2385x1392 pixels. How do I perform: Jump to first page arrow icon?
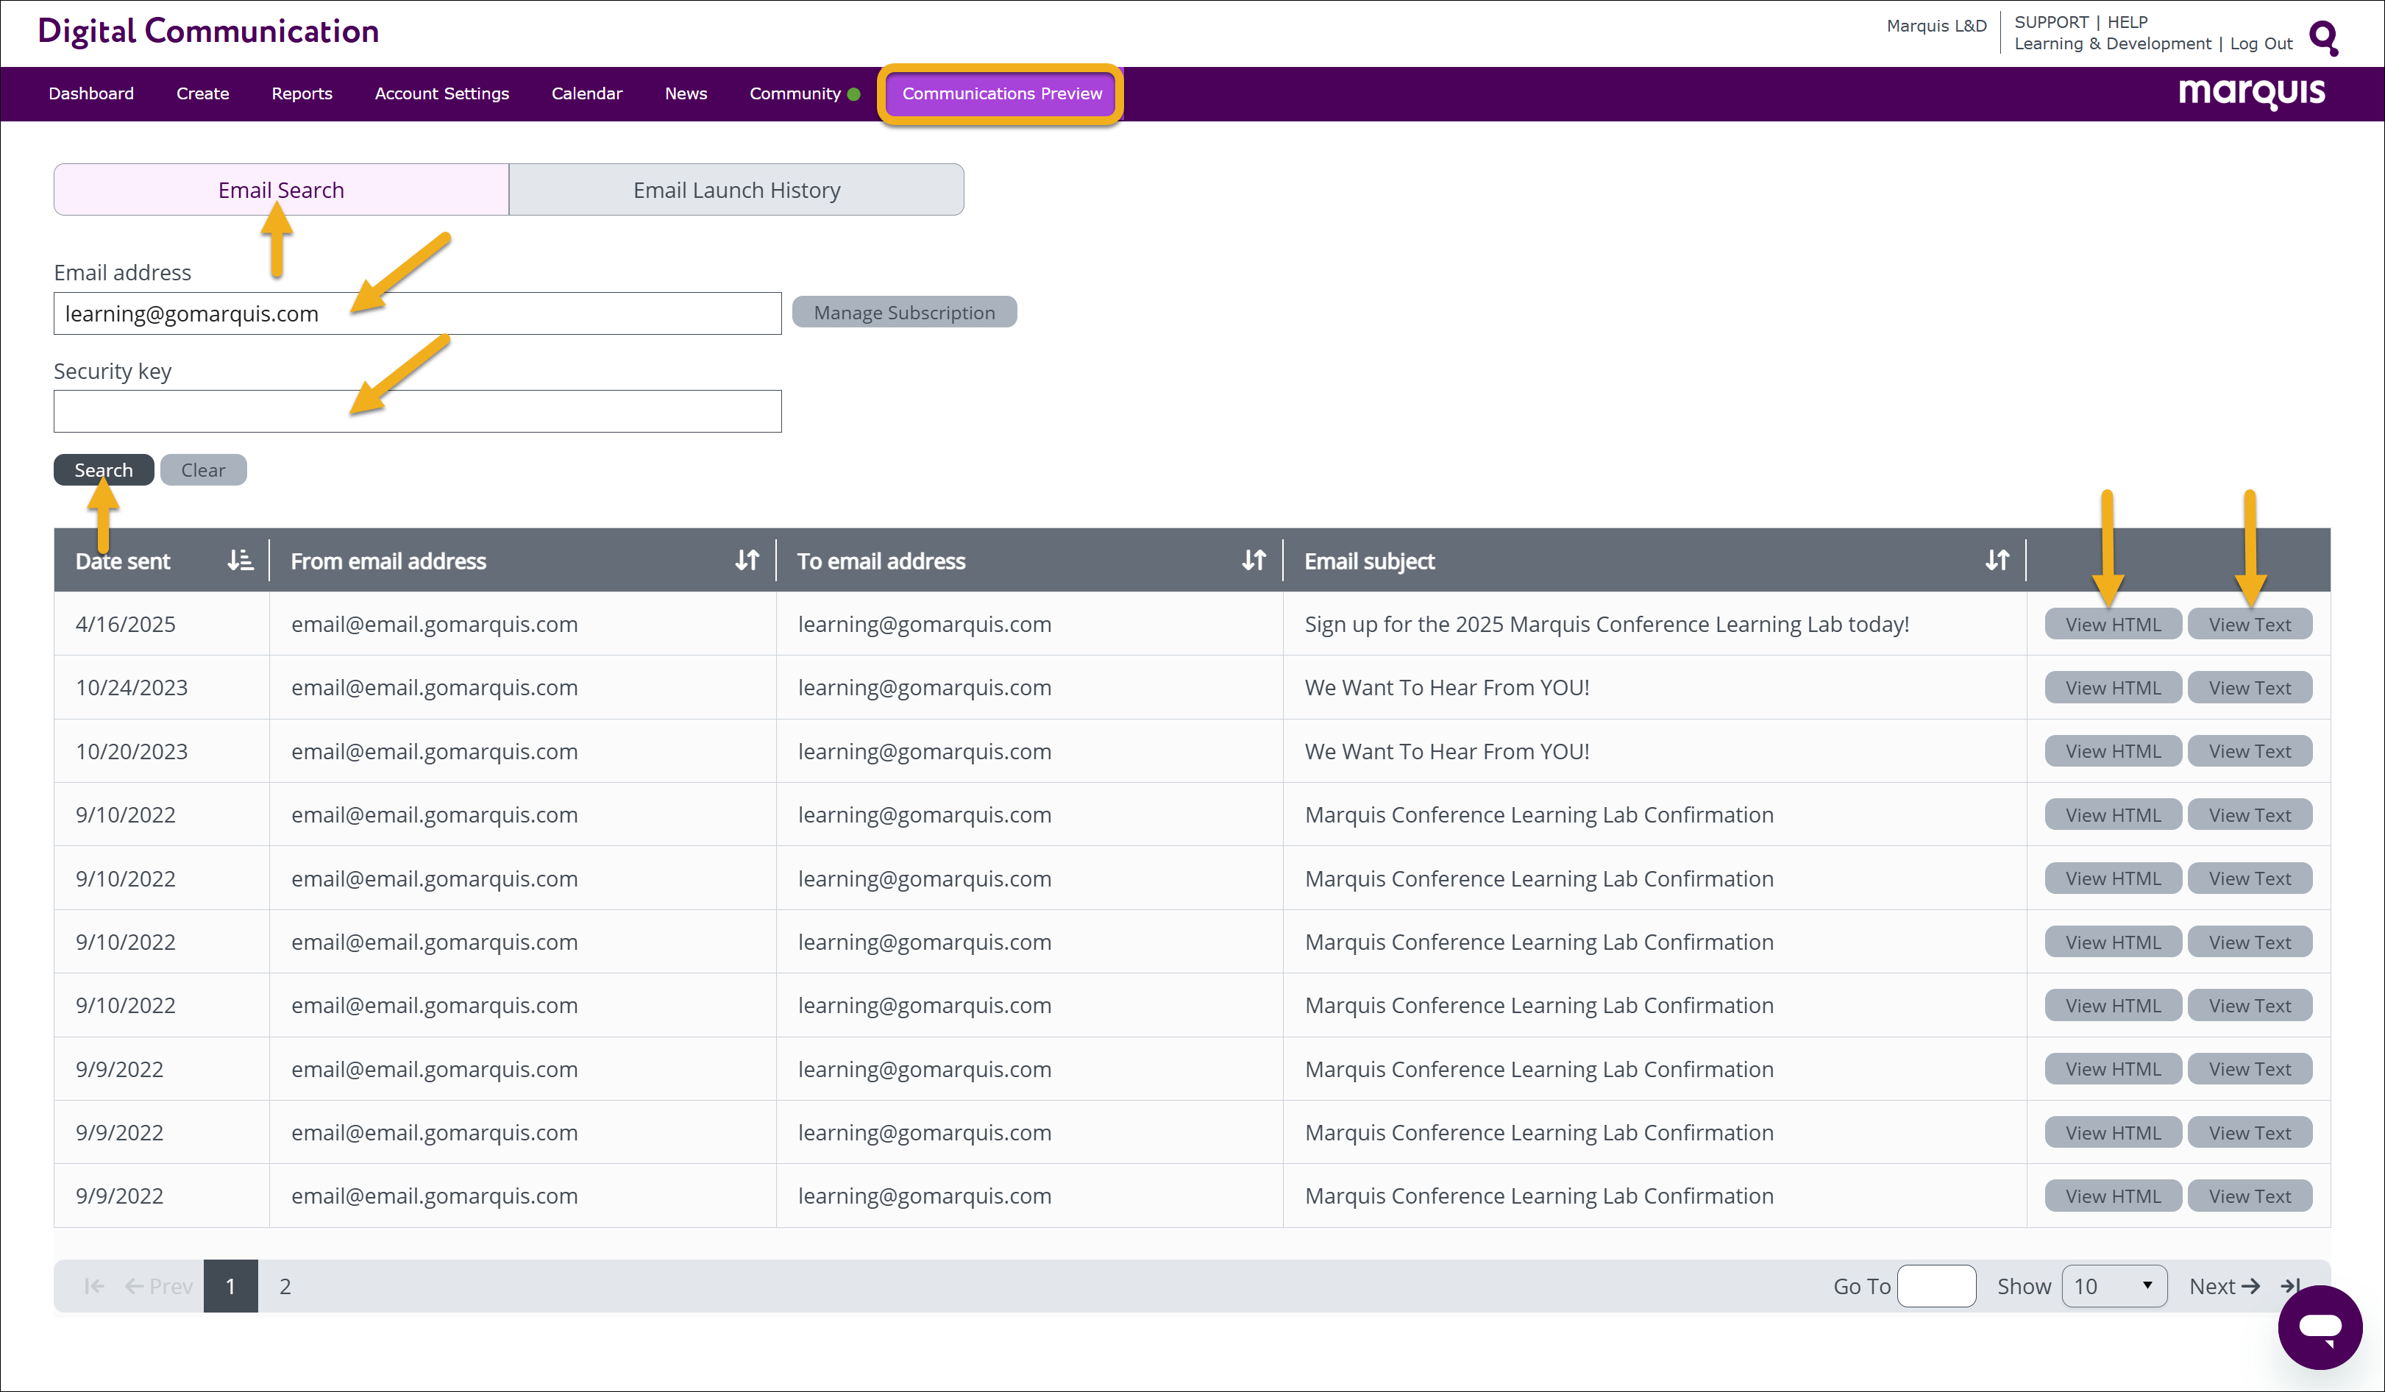(95, 1286)
